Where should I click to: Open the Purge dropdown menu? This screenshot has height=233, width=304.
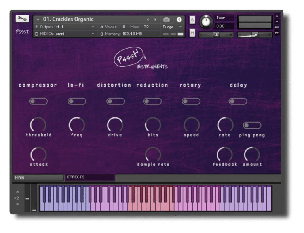point(172,27)
